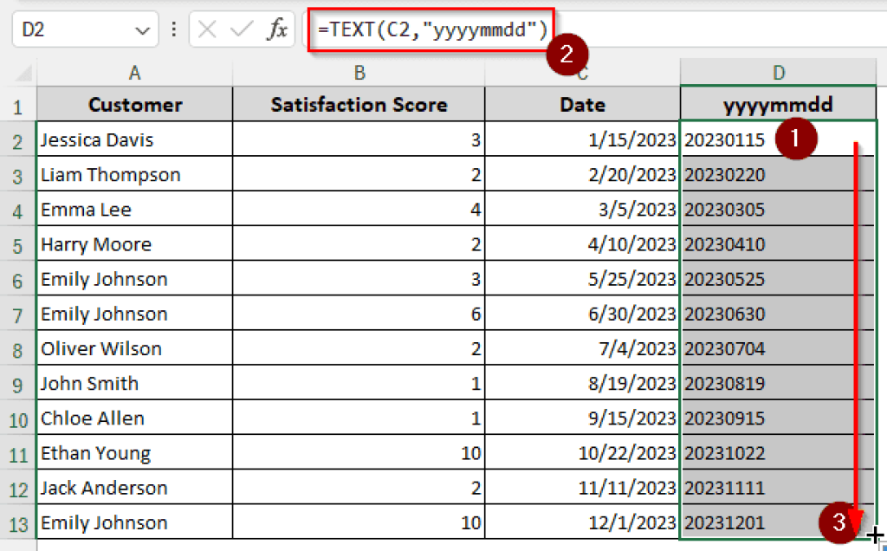Select the date cell showing 1/15/2023
Screen dimensions: 887x551
coord(582,139)
